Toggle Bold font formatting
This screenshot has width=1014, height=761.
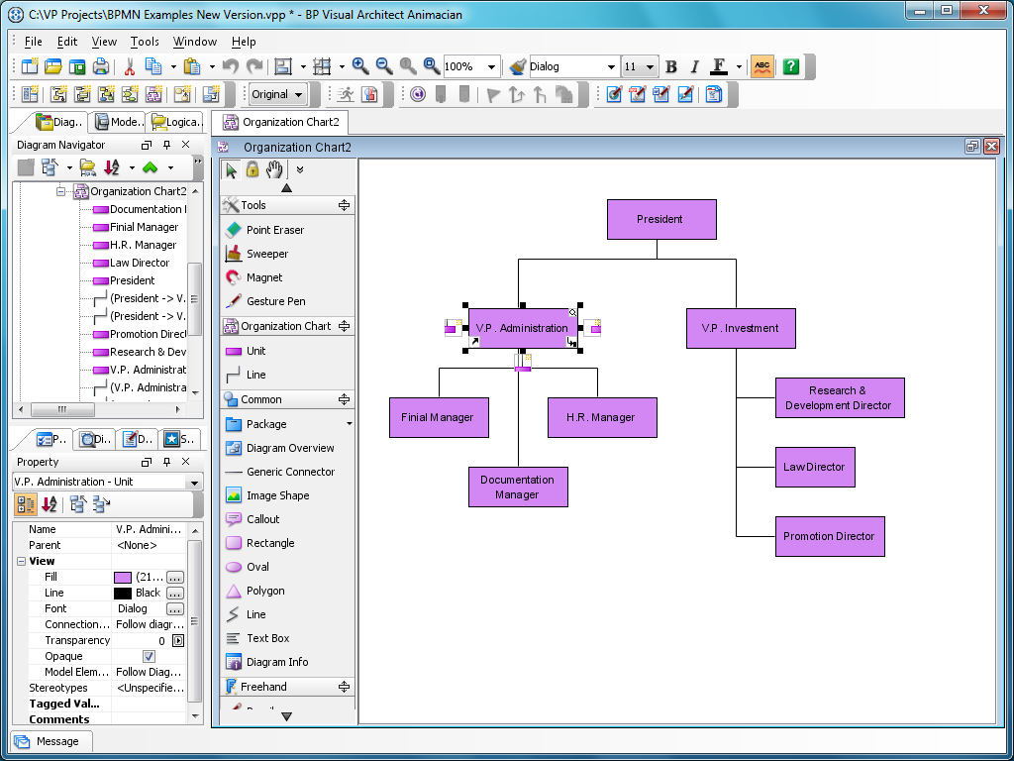pyautogui.click(x=671, y=66)
